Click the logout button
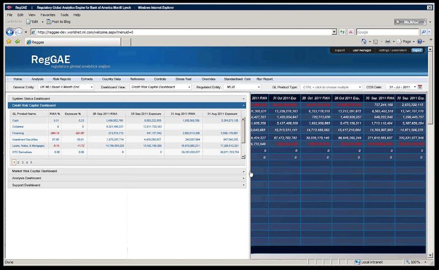Image resolution: width=439 pixels, height=270 pixels. (x=417, y=50)
